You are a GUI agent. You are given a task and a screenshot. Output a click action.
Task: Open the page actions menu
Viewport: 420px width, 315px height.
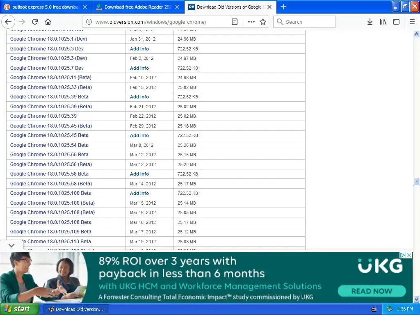(251, 22)
